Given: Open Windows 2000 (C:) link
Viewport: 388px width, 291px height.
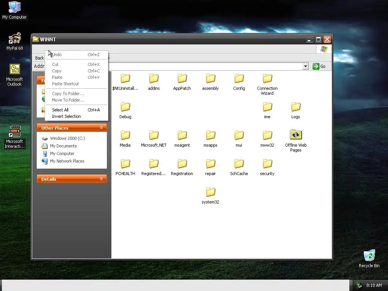Looking at the screenshot, I should pyautogui.click(x=67, y=138).
